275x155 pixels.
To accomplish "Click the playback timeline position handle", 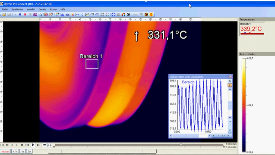I will point(181,144).
